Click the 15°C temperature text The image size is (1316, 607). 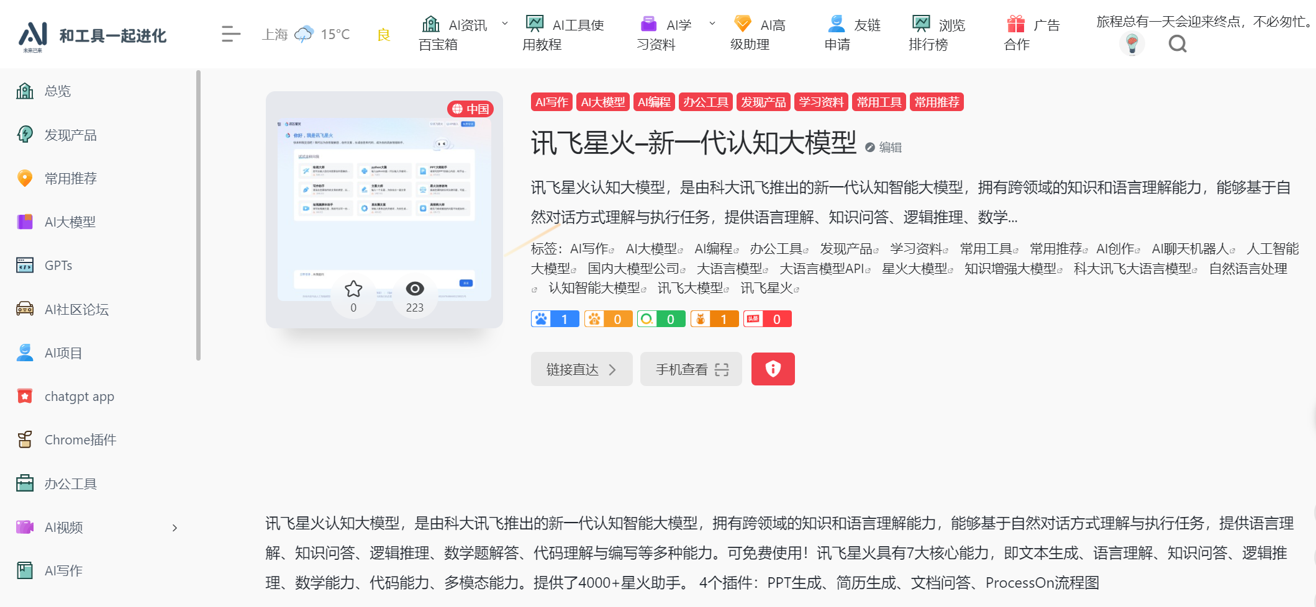click(335, 34)
